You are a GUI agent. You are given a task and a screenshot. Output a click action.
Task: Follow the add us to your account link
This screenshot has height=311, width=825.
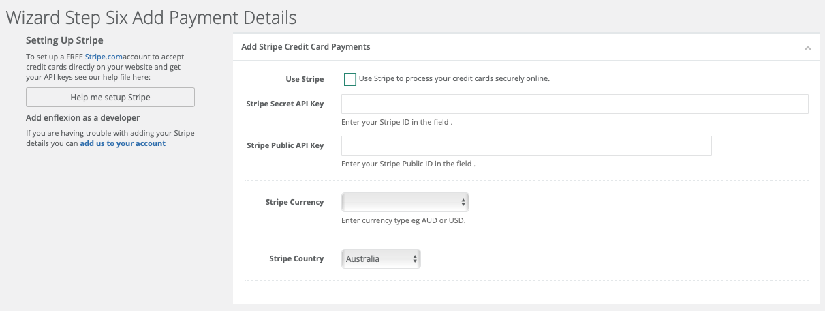[x=123, y=144]
